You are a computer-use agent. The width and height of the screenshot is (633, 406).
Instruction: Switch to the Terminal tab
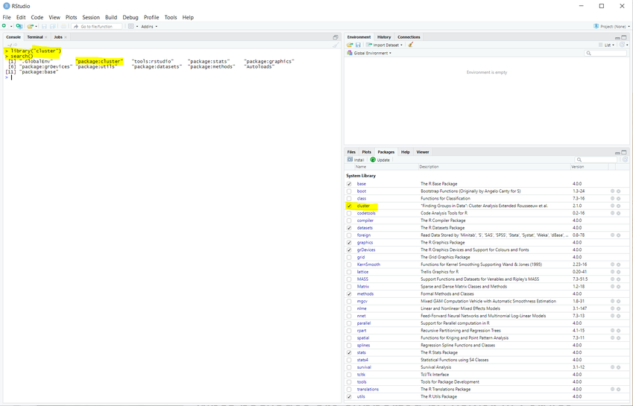(x=35, y=37)
